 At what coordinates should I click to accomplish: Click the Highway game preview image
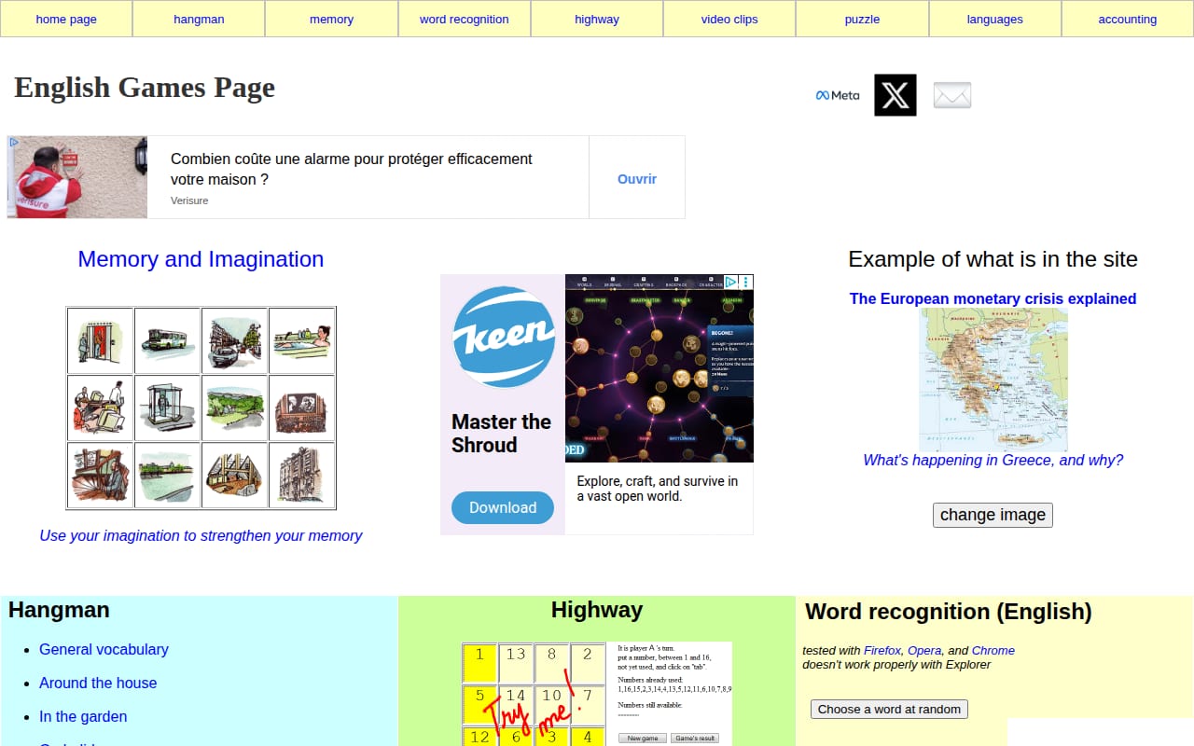[597, 694]
